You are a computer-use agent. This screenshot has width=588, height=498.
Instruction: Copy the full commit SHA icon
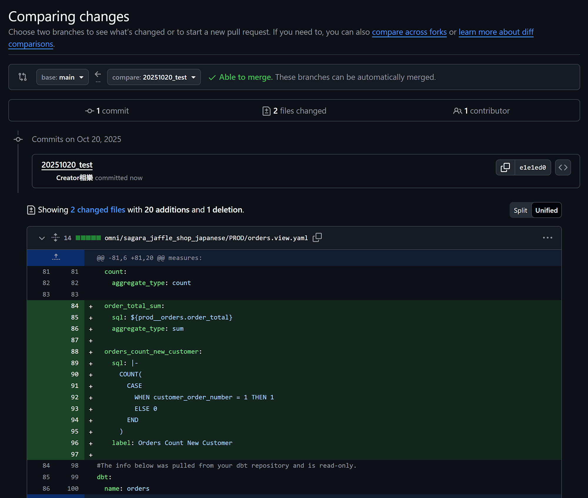505,167
